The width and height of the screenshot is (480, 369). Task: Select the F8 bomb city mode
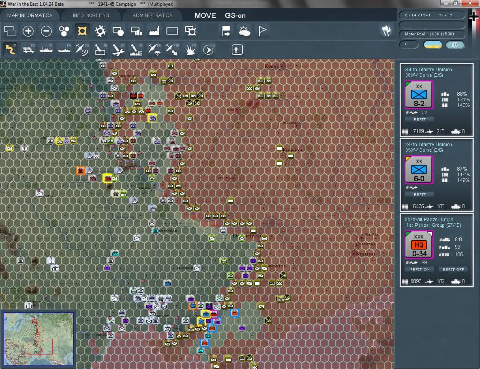[136, 50]
